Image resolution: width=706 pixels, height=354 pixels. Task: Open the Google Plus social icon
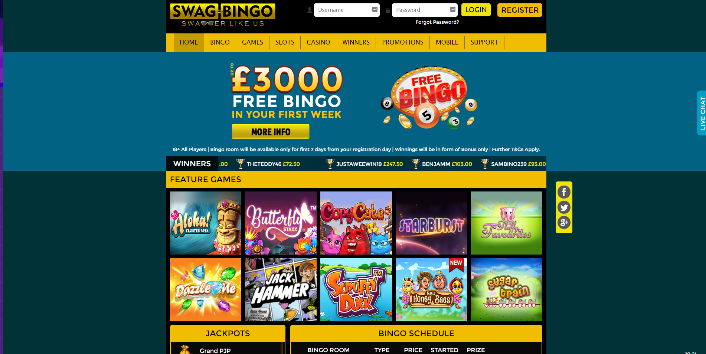pyautogui.click(x=564, y=223)
